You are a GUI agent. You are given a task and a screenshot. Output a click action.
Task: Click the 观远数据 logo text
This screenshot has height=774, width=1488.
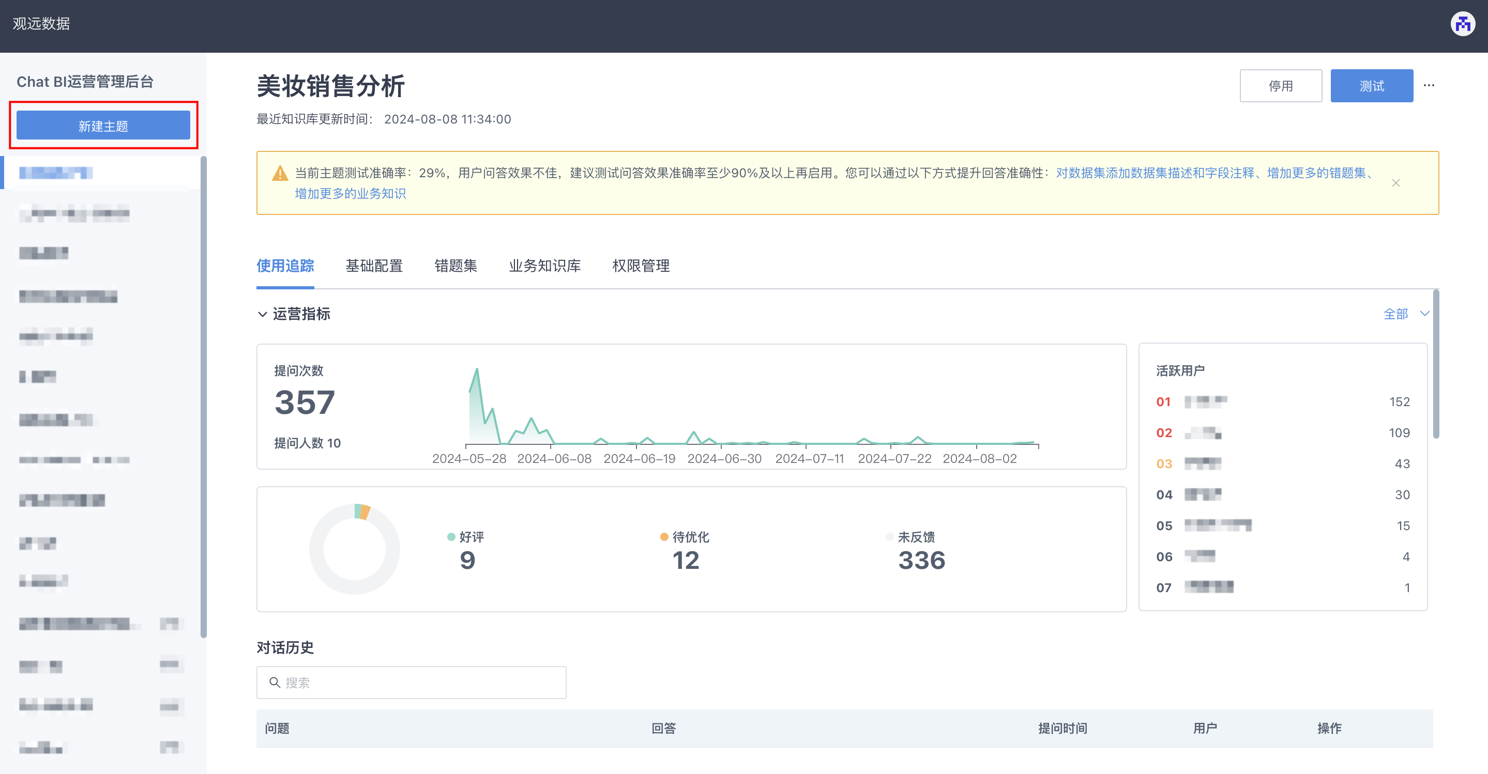[40, 24]
